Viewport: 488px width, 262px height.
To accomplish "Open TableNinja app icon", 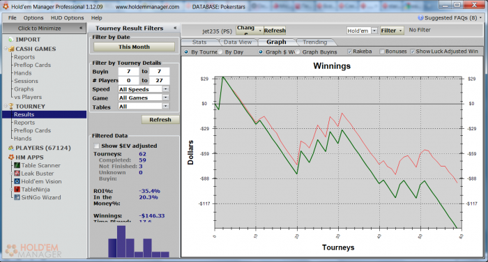I will tap(17, 190).
